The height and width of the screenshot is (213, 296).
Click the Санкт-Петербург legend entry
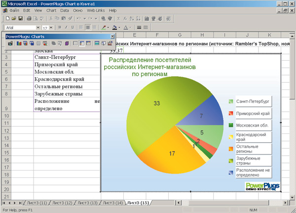point(252,101)
